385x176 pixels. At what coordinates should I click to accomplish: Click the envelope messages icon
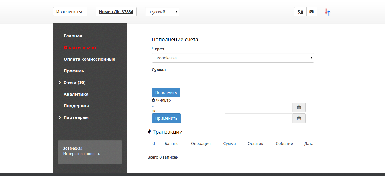[x=311, y=12]
